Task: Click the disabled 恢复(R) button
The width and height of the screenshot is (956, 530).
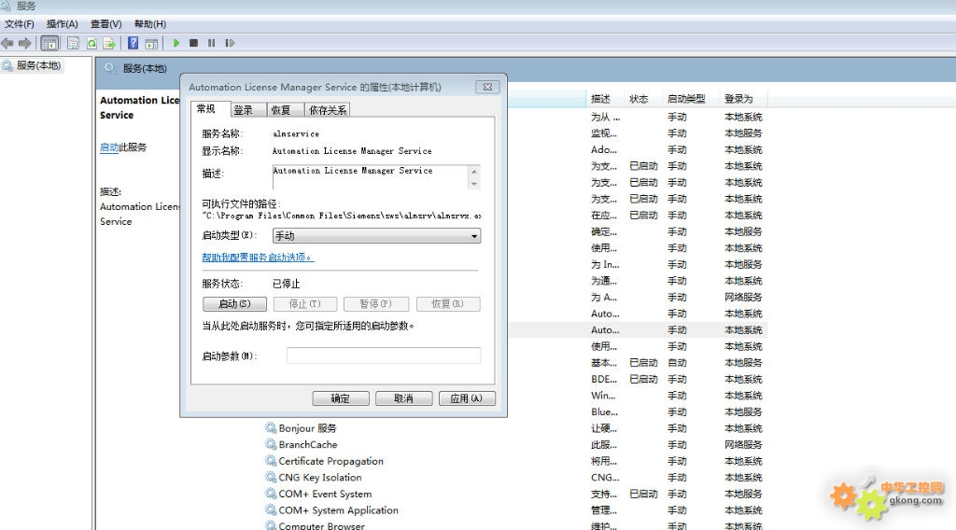Action: point(448,304)
